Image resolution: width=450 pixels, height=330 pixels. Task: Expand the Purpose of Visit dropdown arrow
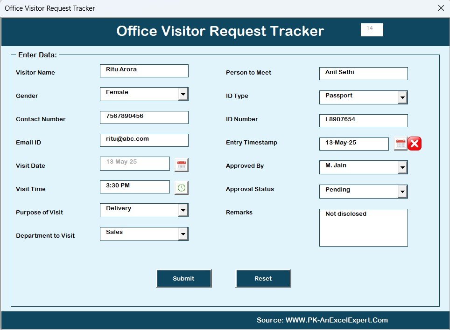pyautogui.click(x=183, y=210)
